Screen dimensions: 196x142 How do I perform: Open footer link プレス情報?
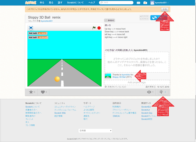[x=30, y=125]
